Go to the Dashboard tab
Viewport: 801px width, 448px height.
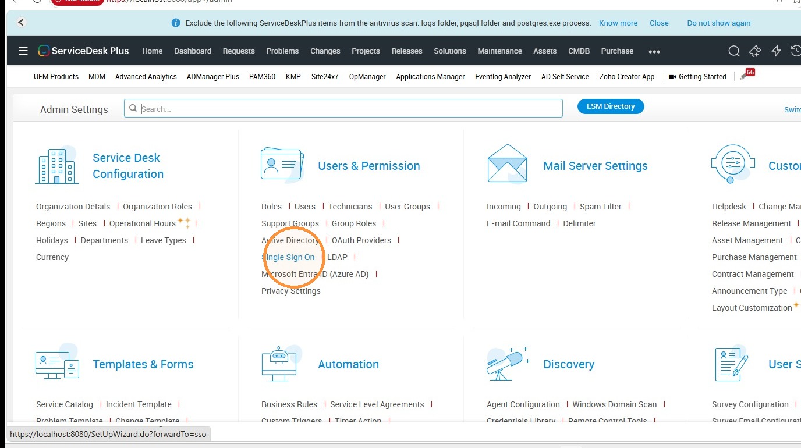tap(193, 51)
